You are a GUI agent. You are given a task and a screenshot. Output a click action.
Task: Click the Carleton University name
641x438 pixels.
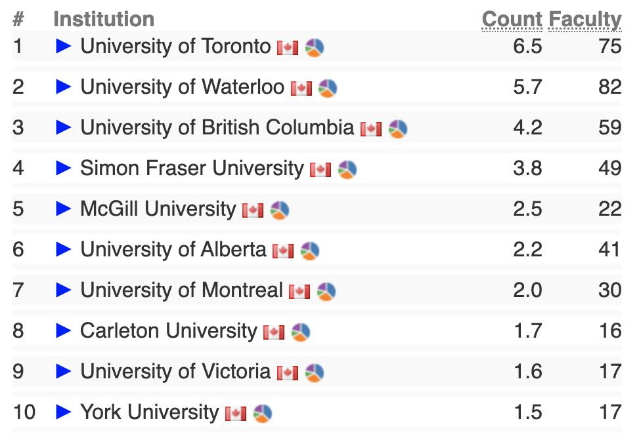pyautogui.click(x=168, y=331)
